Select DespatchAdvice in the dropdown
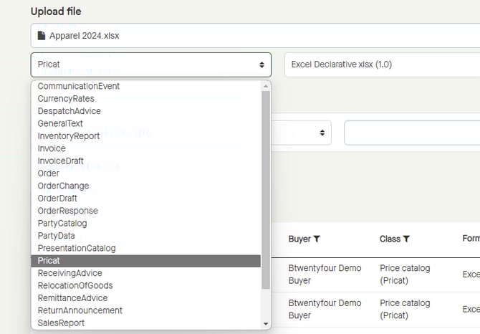Screen dimensions: 480x334 point(69,111)
